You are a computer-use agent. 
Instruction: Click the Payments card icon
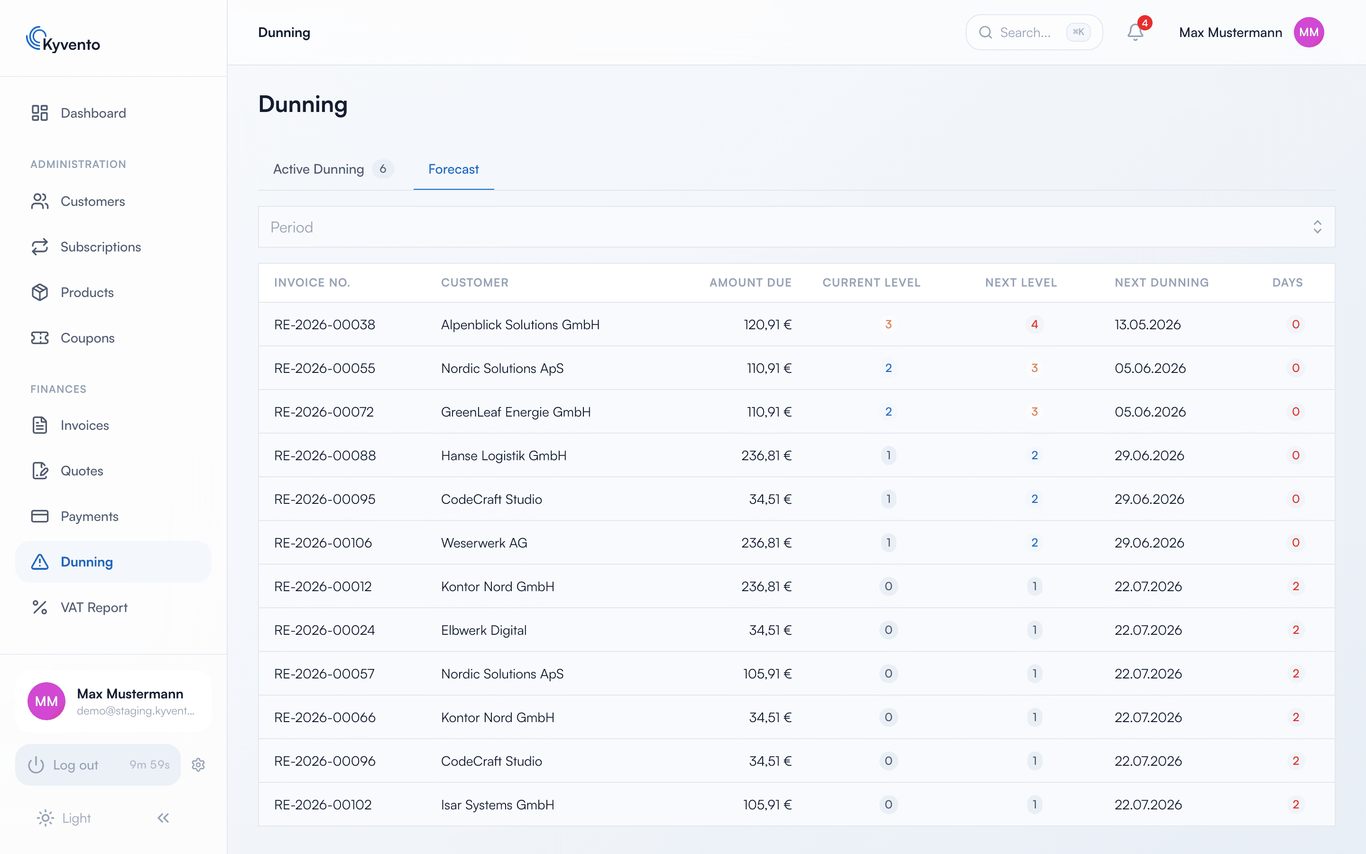click(x=39, y=516)
